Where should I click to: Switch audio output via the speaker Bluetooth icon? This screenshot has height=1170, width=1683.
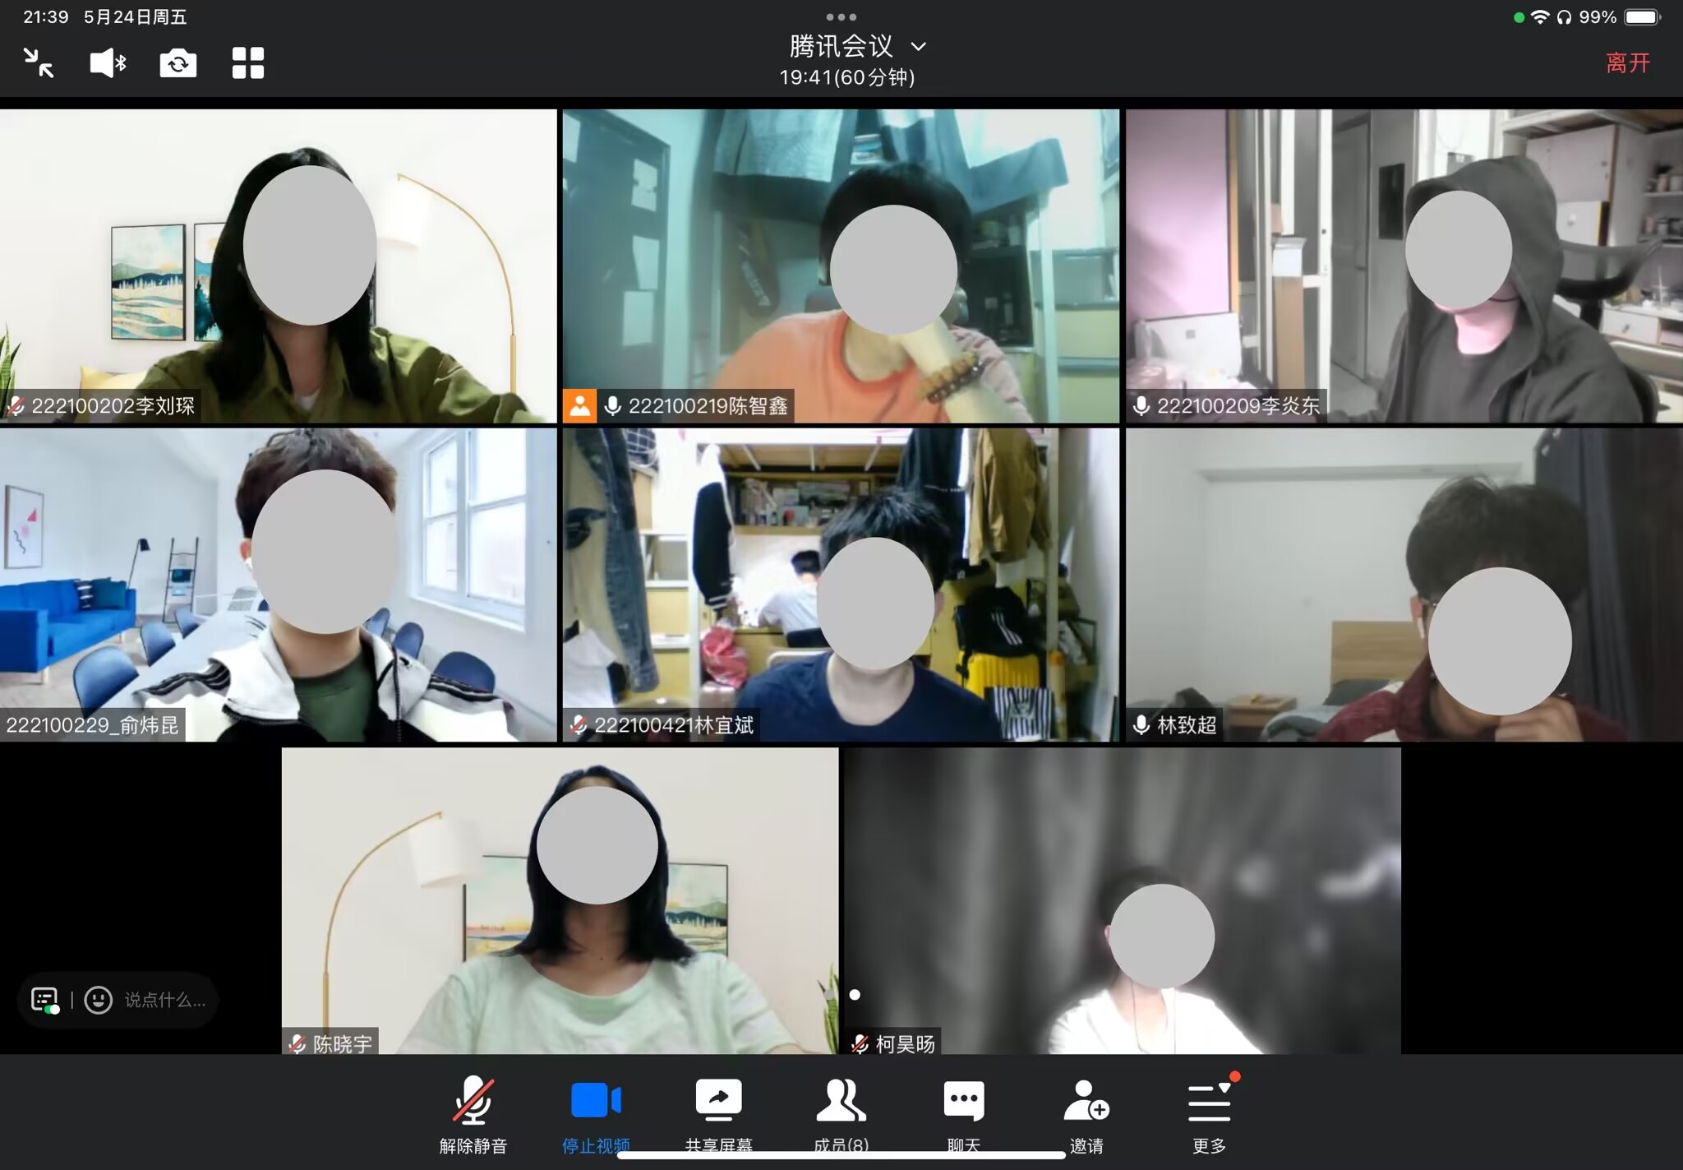(108, 62)
